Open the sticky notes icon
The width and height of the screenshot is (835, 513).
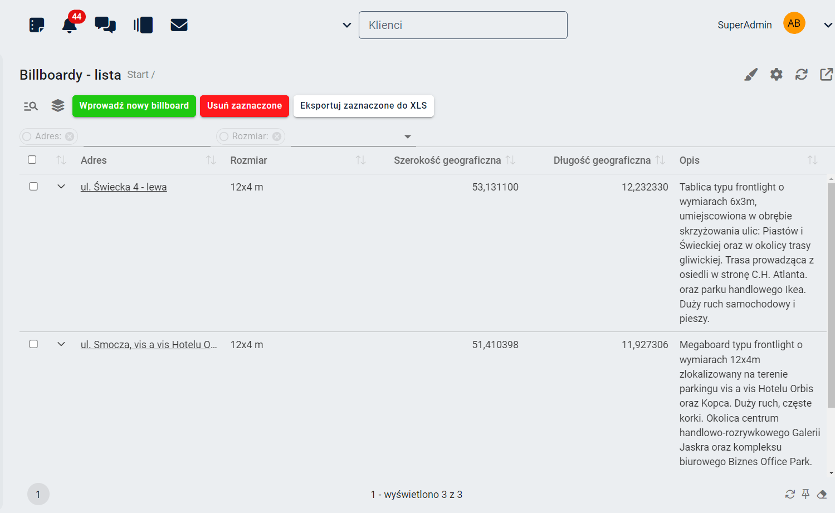(37, 25)
